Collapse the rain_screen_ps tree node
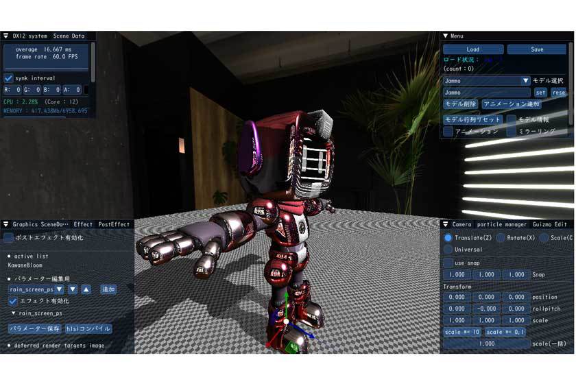Image resolution: width=576 pixels, height=384 pixels. pyautogui.click(x=13, y=313)
